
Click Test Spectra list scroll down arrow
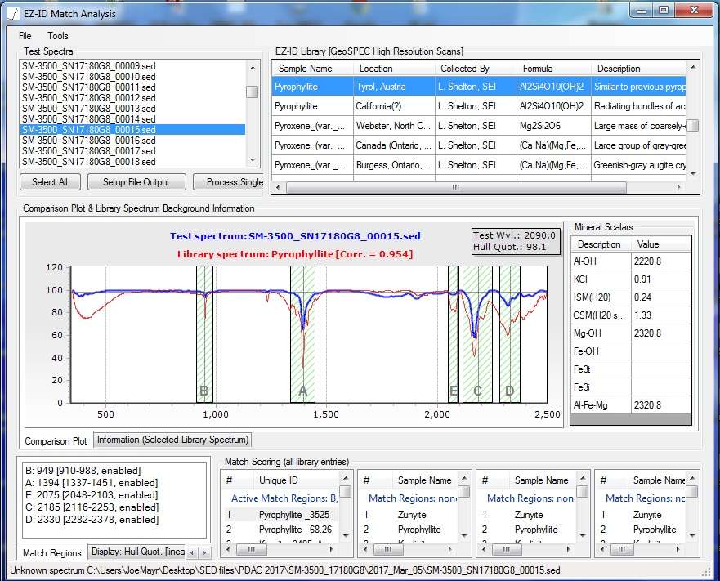(252, 160)
